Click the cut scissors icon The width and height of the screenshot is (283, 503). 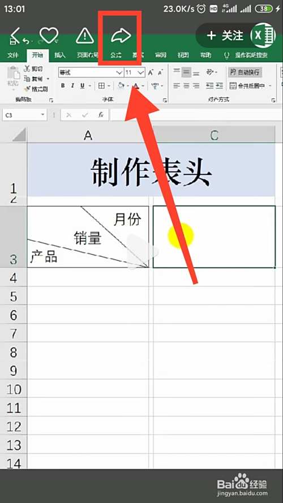click(x=27, y=68)
